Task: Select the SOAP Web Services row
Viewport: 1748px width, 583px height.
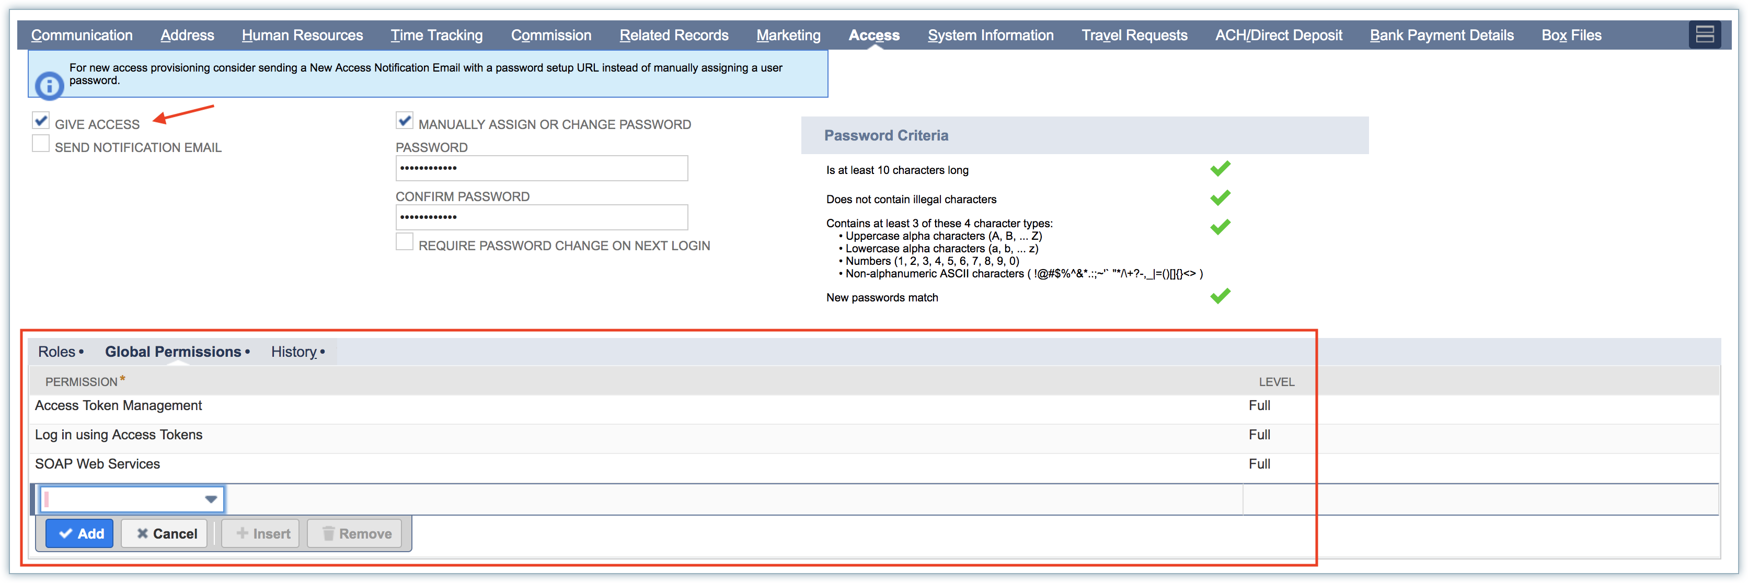Action: [98, 464]
